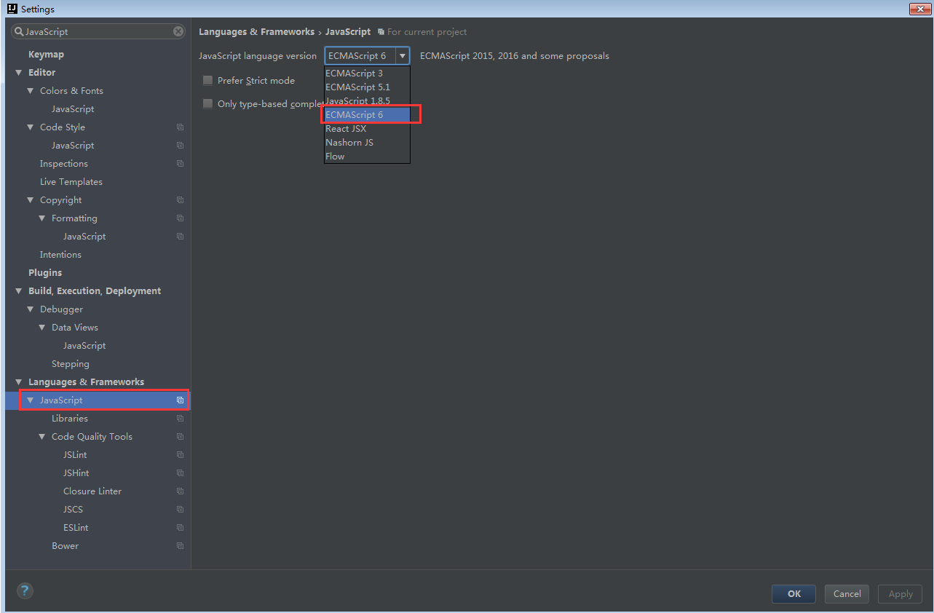The width and height of the screenshot is (934, 613).
Task: Click the Apply button
Action: coord(901,594)
